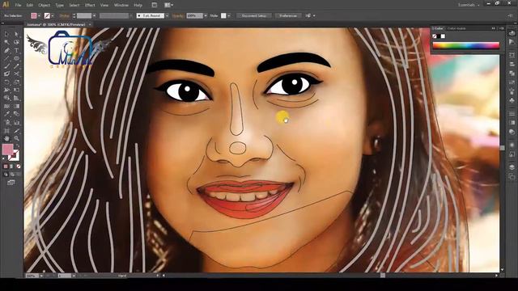This screenshot has width=518, height=291.
Task: Select the Column Graph tool
Action: [16, 122]
